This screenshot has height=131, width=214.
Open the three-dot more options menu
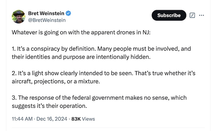pos(201,15)
